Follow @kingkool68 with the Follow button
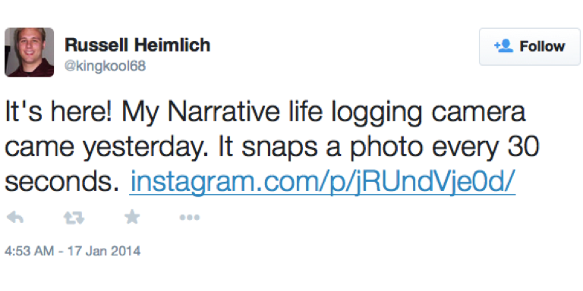 pyautogui.click(x=529, y=47)
